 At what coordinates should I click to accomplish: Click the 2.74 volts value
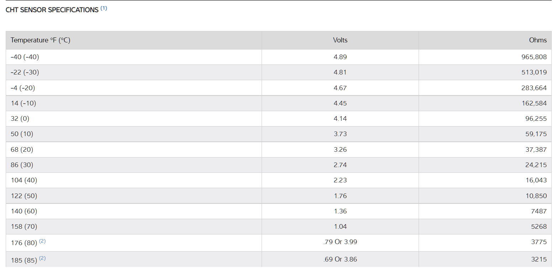point(340,165)
